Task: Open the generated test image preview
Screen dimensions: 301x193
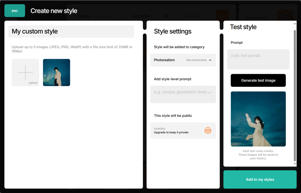Action: (x=258, y=119)
